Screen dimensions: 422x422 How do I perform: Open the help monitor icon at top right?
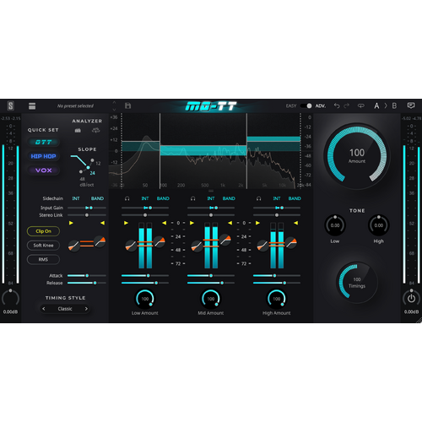pyautogui.click(x=411, y=105)
